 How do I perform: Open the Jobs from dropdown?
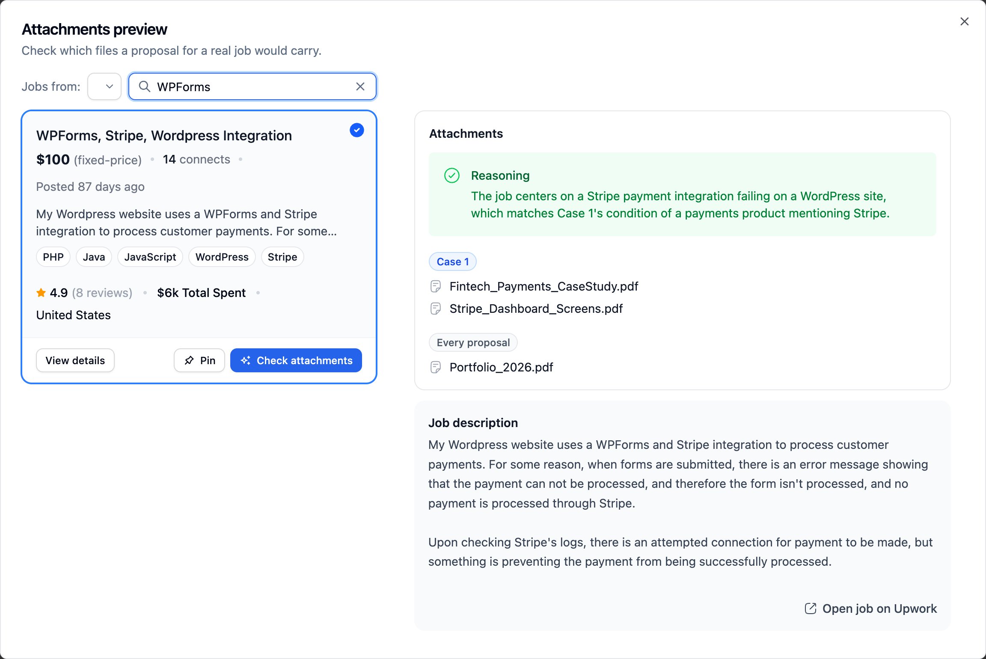[104, 86]
